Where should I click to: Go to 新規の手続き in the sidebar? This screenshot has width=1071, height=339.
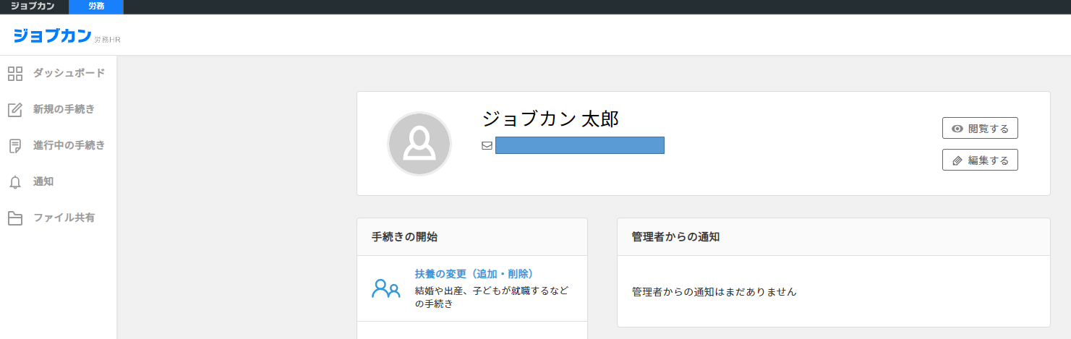point(64,109)
